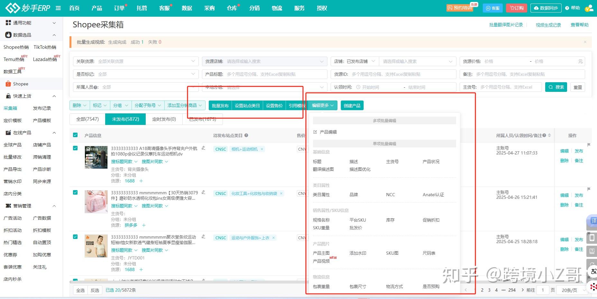Open the 批量翻译图片记录 link
This screenshot has width=597, height=299.
[x=506, y=24]
